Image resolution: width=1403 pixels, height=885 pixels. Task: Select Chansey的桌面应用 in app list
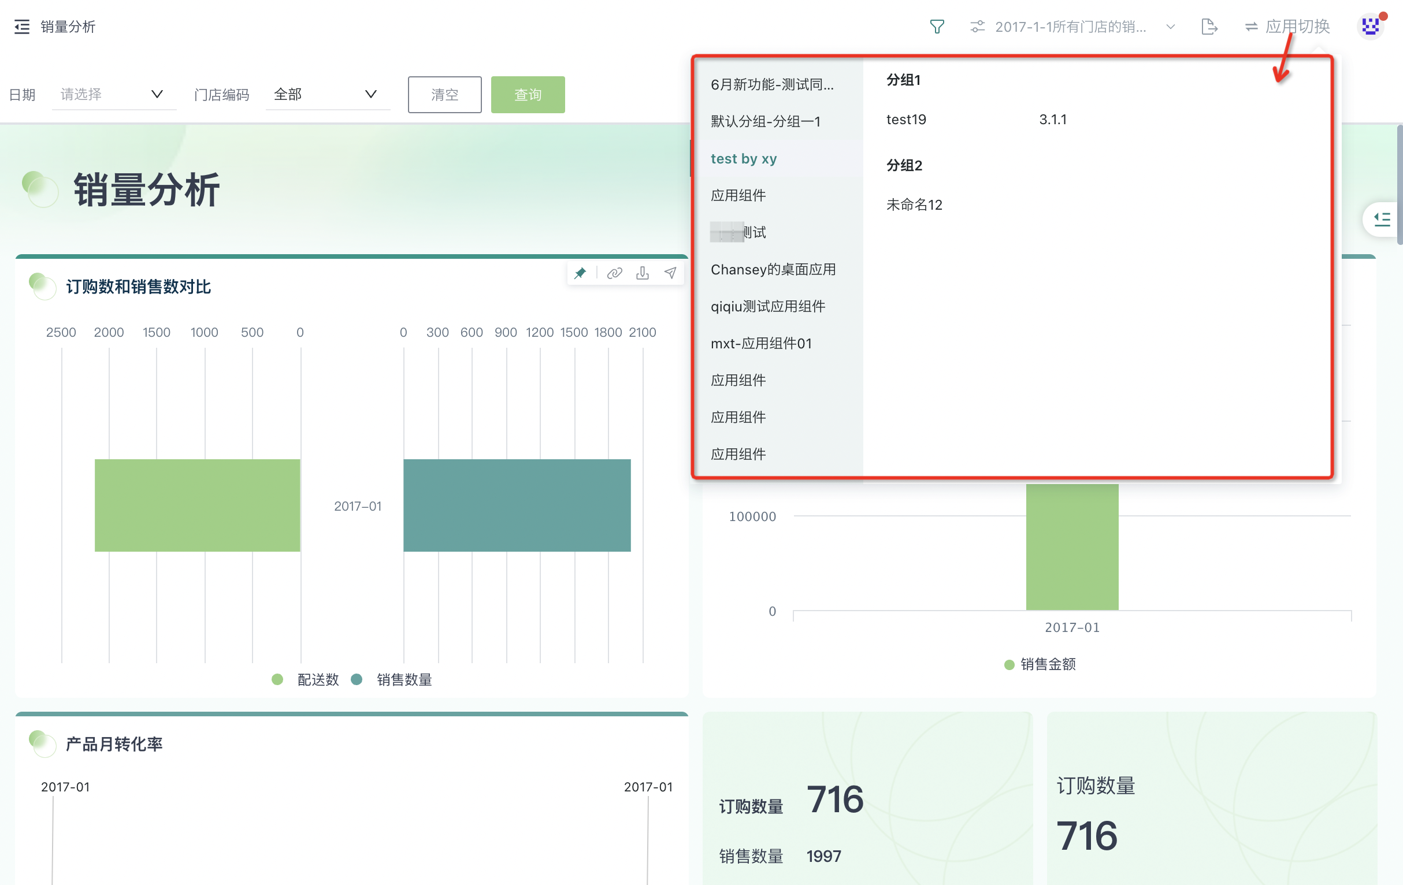pos(773,270)
